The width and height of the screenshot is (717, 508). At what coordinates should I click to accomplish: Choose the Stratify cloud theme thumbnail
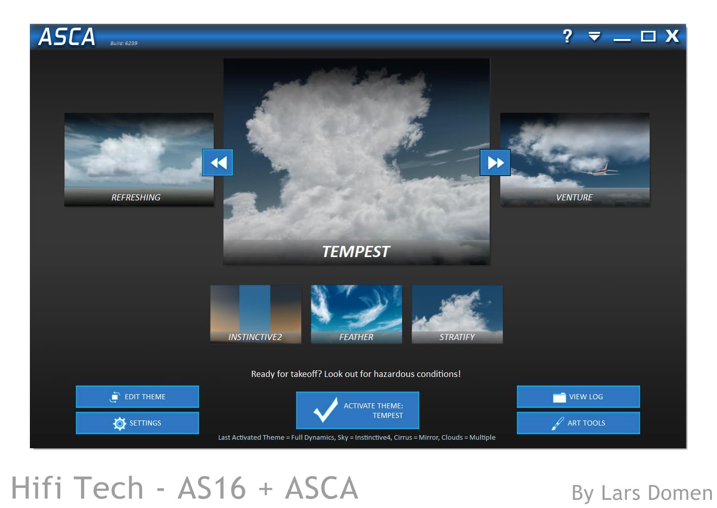tap(457, 314)
